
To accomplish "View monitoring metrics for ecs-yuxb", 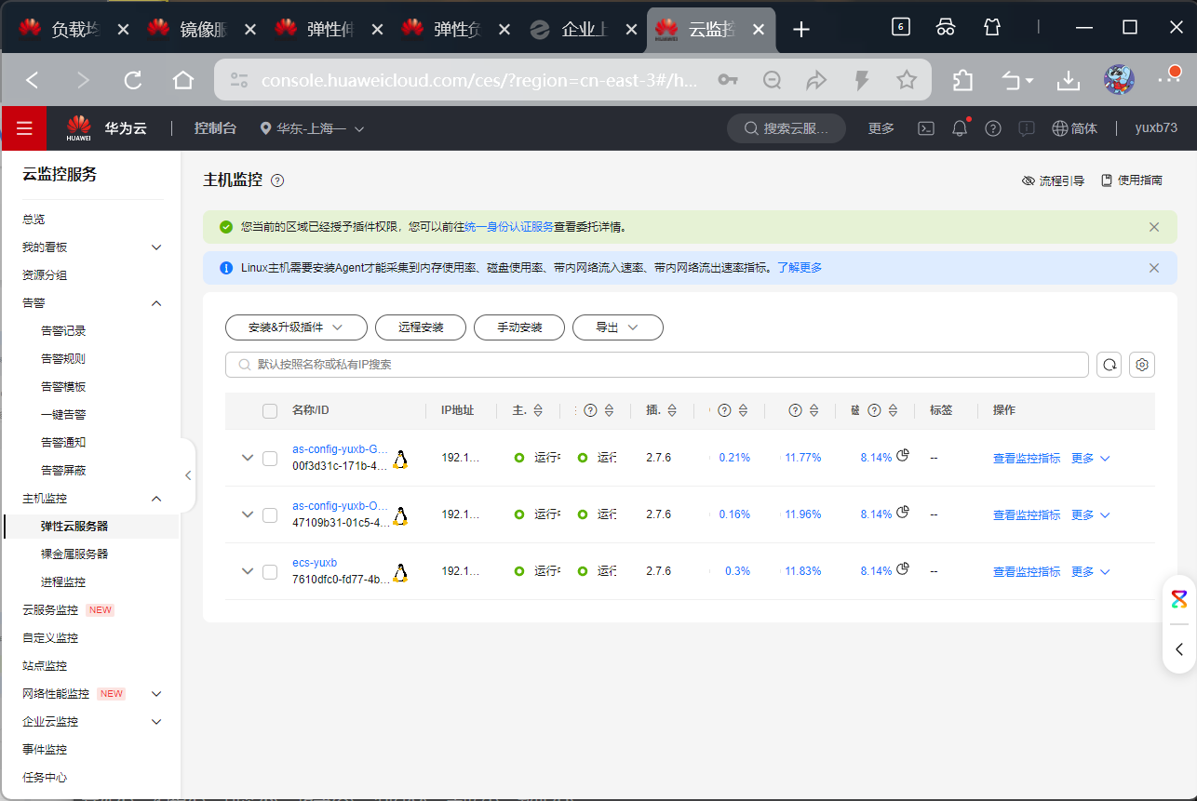I will (1027, 572).
